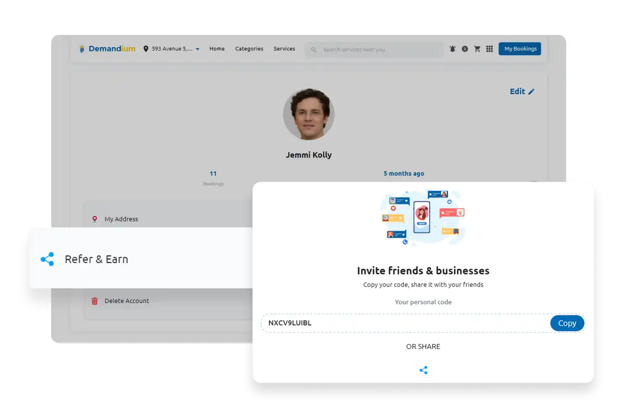Click the red trash Delete Account icon

95,301
